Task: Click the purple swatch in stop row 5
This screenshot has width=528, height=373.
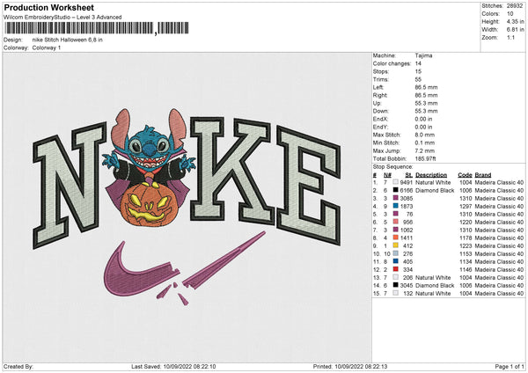Action: point(396,214)
